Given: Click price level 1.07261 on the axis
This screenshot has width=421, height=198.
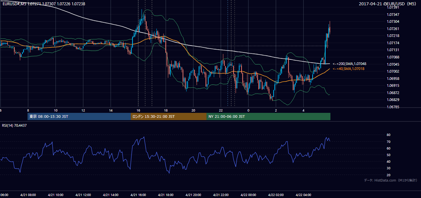Looking at the screenshot, I should point(393,29).
